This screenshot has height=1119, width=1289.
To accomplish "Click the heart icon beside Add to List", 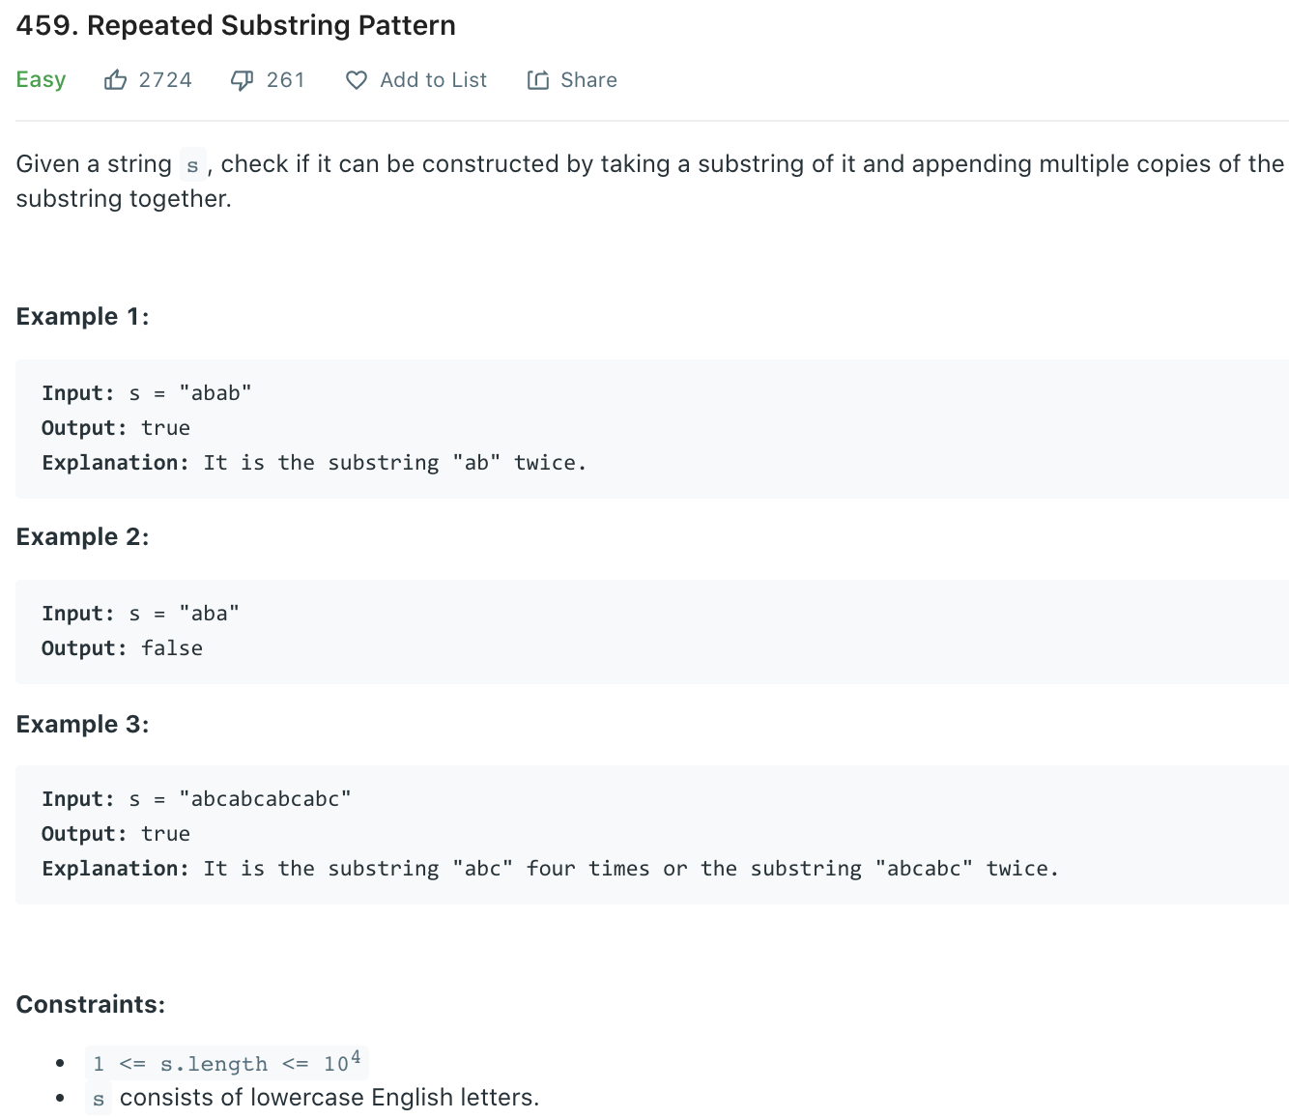I will click(357, 80).
